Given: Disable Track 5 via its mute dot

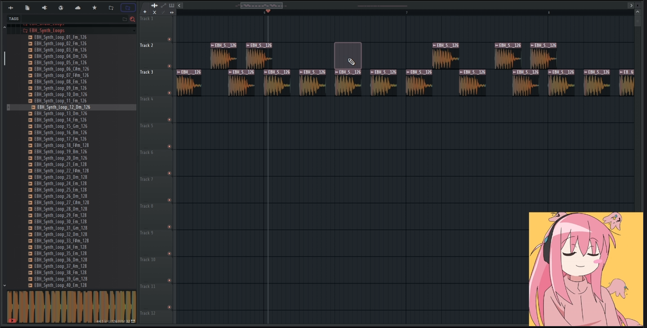Looking at the screenshot, I should [169, 147].
